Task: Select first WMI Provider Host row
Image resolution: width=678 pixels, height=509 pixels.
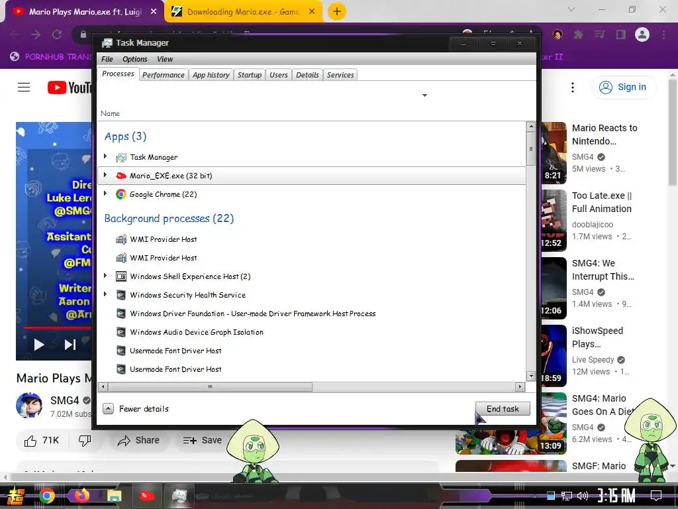Action: (x=311, y=239)
